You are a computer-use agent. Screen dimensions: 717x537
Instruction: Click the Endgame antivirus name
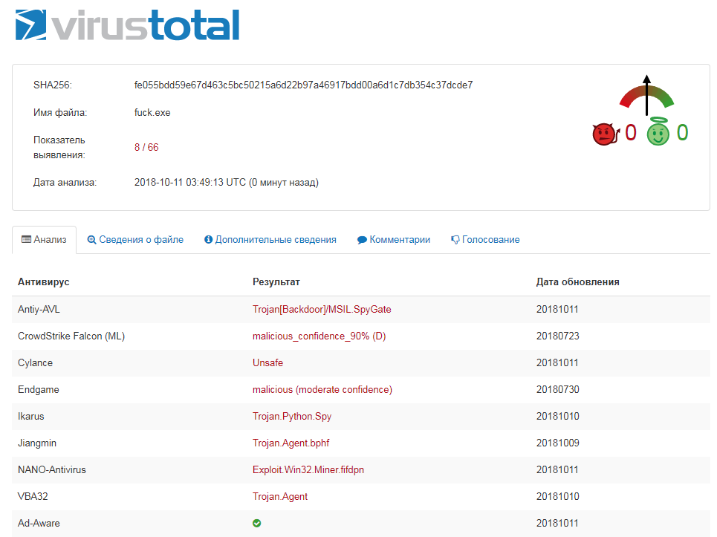coord(39,389)
